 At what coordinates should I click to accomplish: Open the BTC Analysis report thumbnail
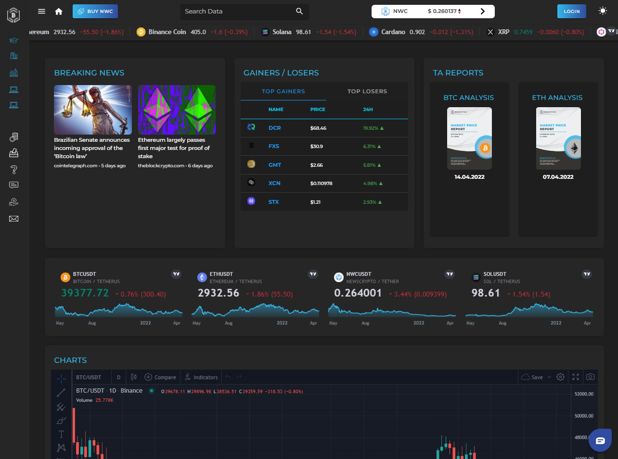coord(469,138)
